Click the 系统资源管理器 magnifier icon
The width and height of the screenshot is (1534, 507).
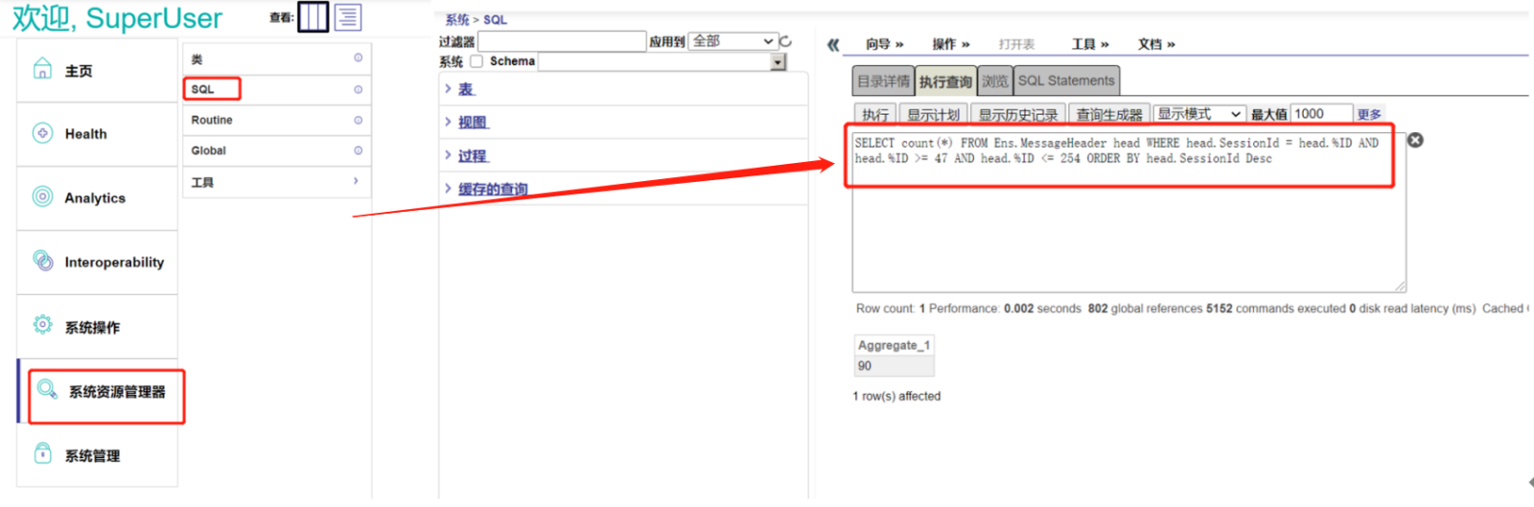pyautogui.click(x=47, y=389)
